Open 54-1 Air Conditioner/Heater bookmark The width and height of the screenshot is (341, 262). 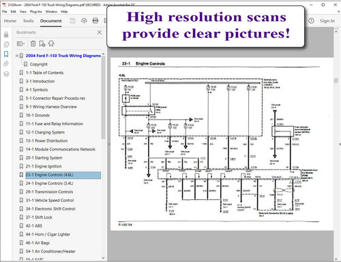coord(50,251)
